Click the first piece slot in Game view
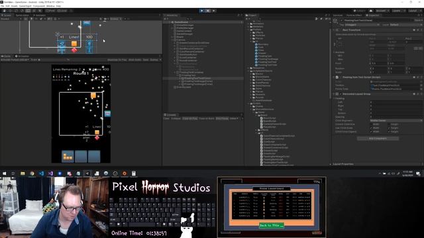The width and height of the screenshot is (424, 238). pos(68,156)
